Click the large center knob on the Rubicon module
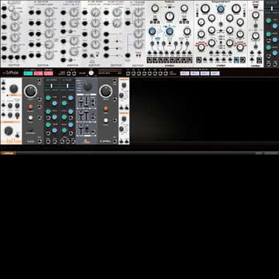 tap(169, 17)
